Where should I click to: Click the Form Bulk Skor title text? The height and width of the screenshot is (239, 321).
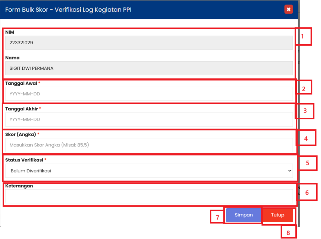coord(68,10)
